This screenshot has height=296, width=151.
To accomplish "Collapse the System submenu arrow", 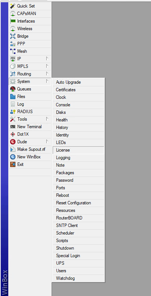I will [47, 81].
